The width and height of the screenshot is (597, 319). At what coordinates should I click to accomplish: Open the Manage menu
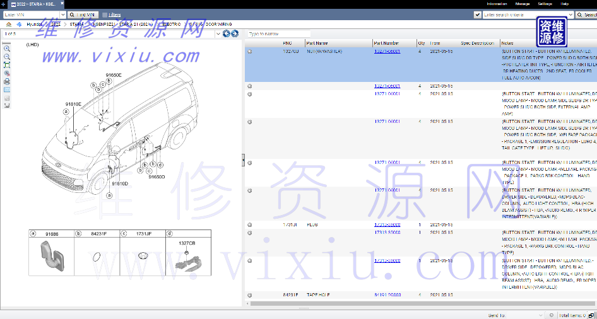click(x=523, y=4)
